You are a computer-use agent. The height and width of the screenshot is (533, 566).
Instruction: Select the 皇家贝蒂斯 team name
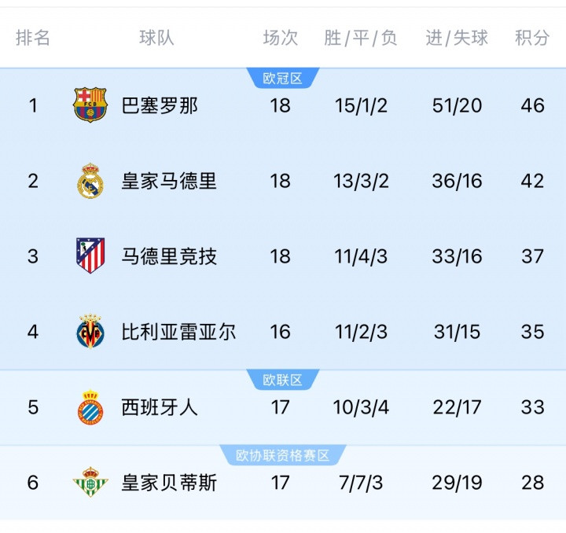pos(169,482)
